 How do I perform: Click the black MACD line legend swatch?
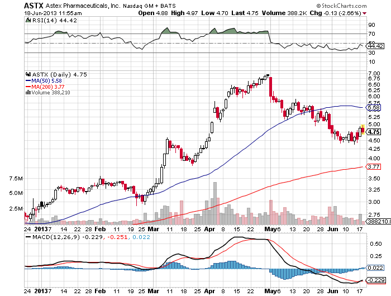point(28,237)
